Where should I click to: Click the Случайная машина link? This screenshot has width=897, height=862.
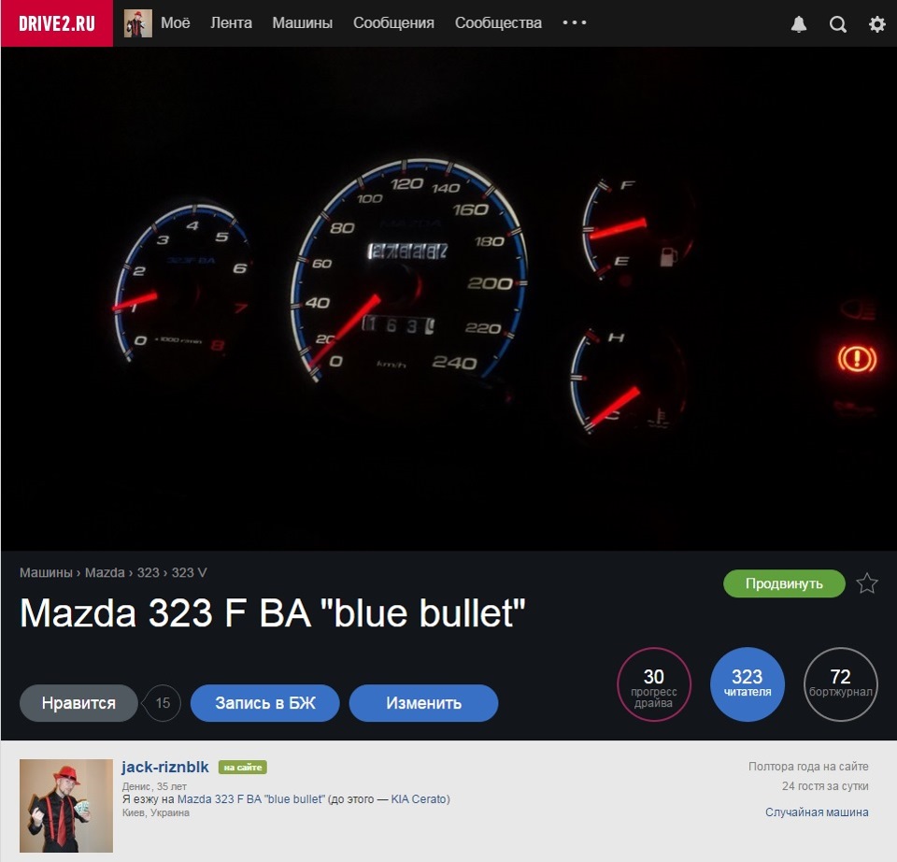coord(817,812)
